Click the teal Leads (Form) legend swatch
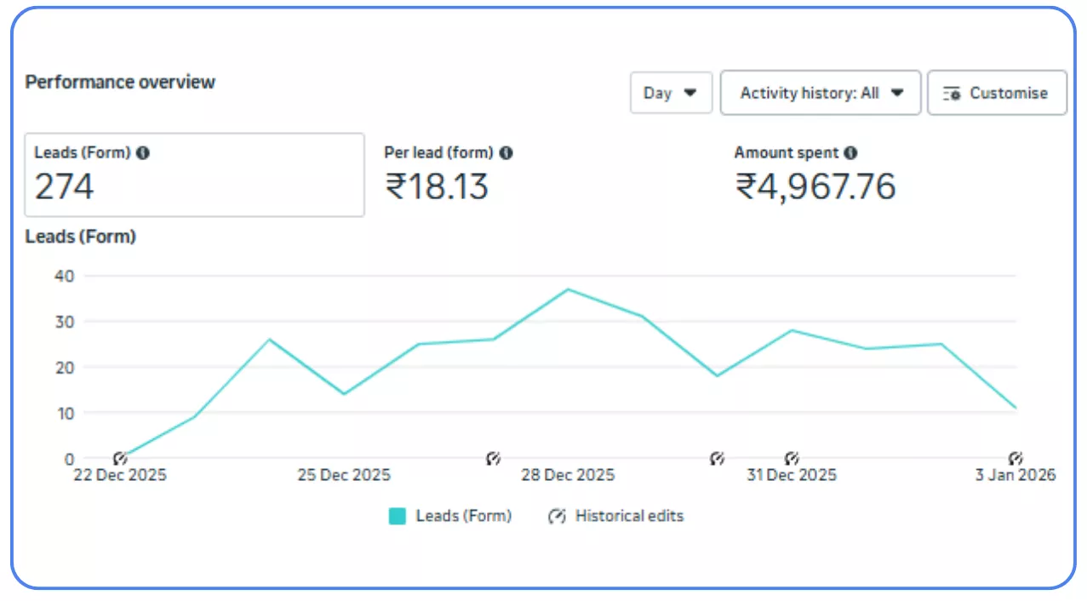The image size is (1087, 601). click(398, 516)
